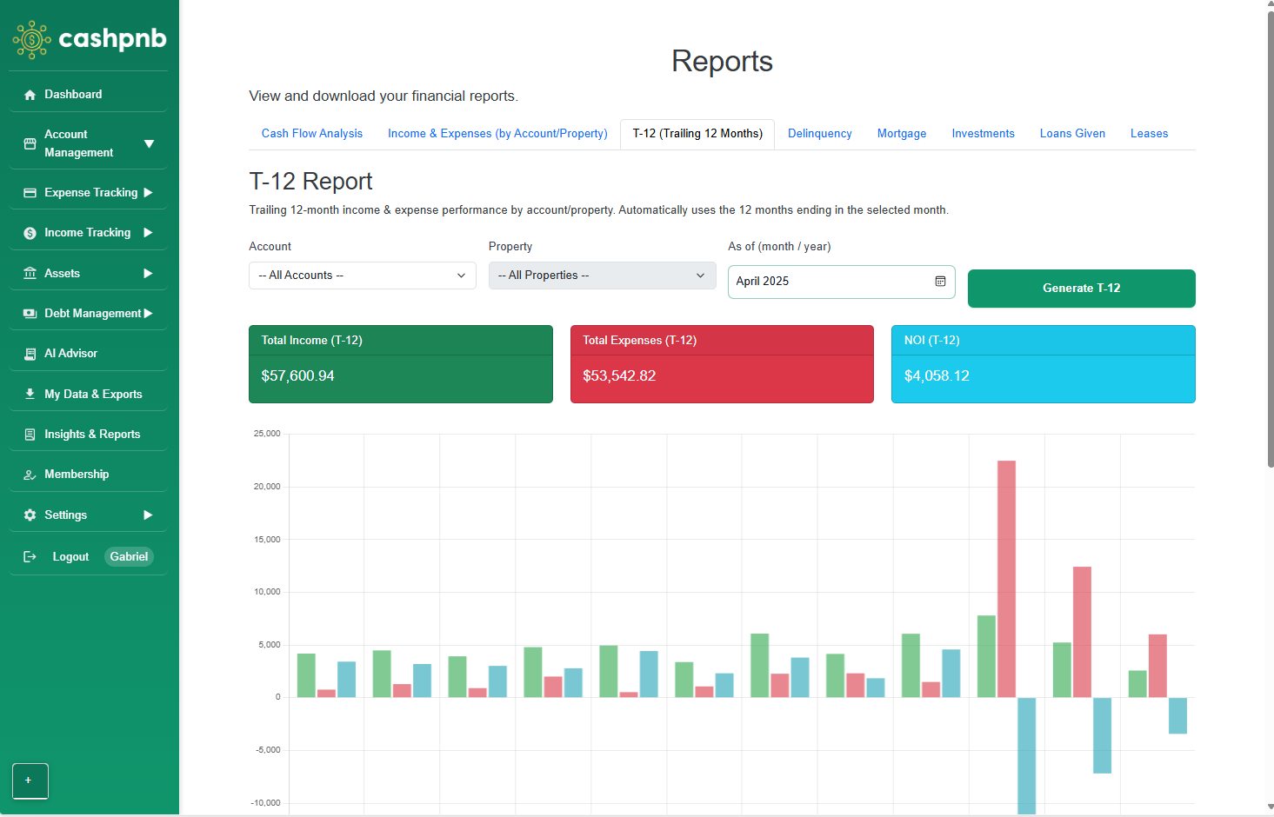The image size is (1274, 817).
Task: Click the AI Advisor icon in sidebar
Action: pyautogui.click(x=30, y=353)
